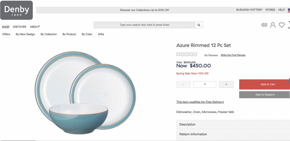Click the search text input field
The image size is (290, 141).
[144, 25]
